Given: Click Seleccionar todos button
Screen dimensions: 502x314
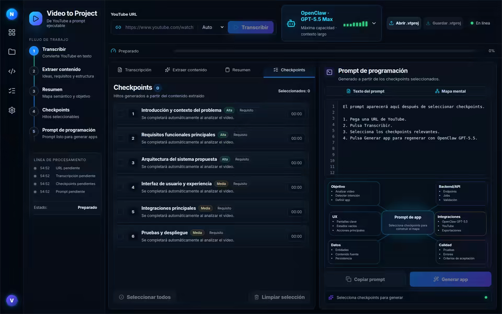Looking at the screenshot, I should pos(145,297).
